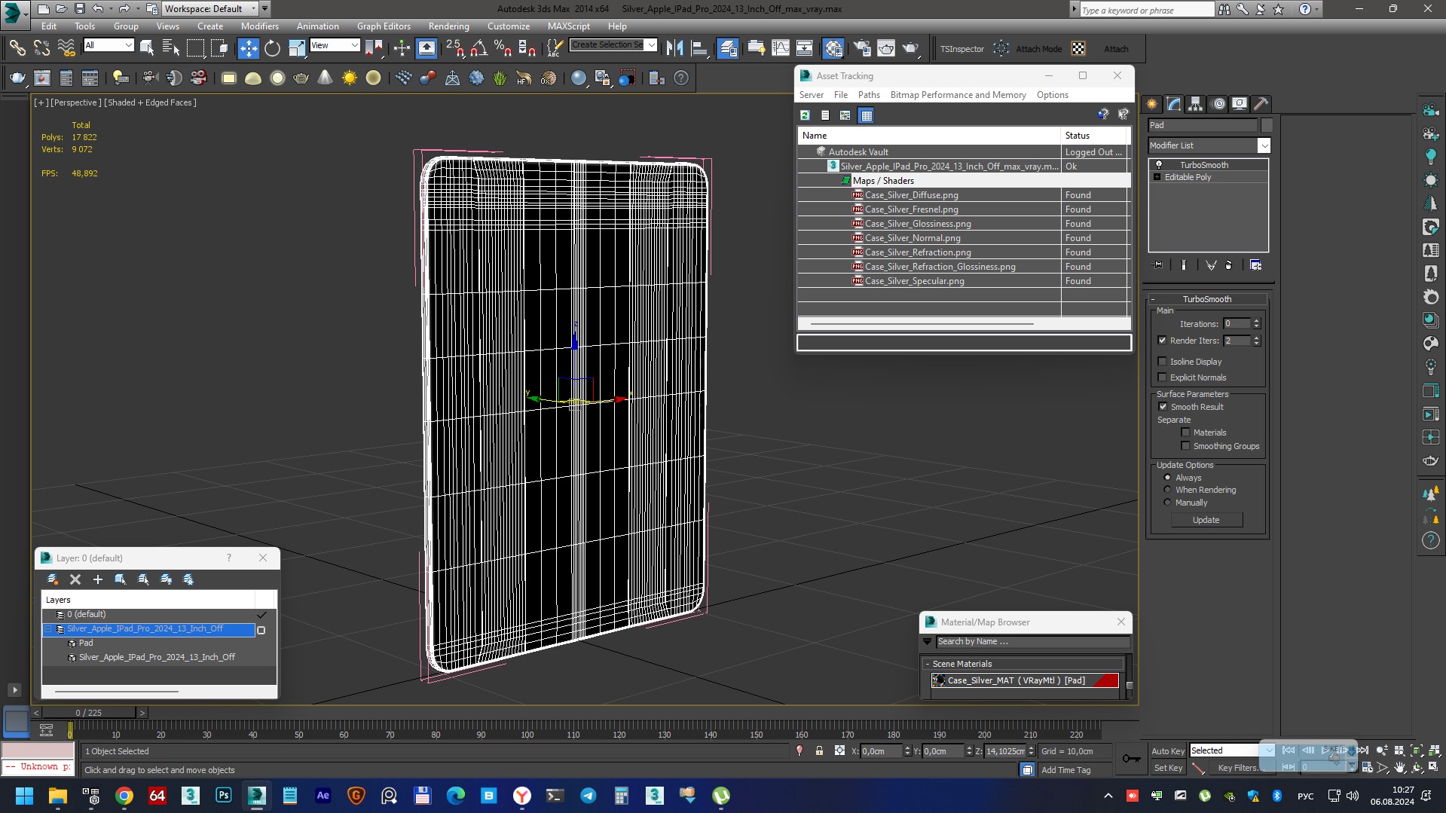Click the Pad object color swatch
1446x813 pixels.
pyautogui.click(x=1266, y=125)
